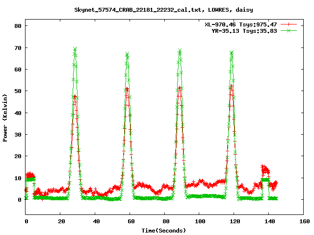The height and width of the screenshot is (235, 314).
Task: Select the XL-970.46 Tsys:975.47 legend entry
Action: 241,24
